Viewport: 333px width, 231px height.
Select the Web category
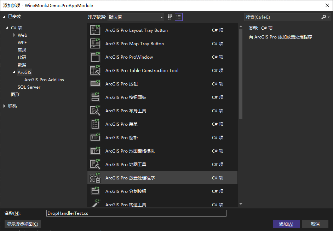point(22,35)
